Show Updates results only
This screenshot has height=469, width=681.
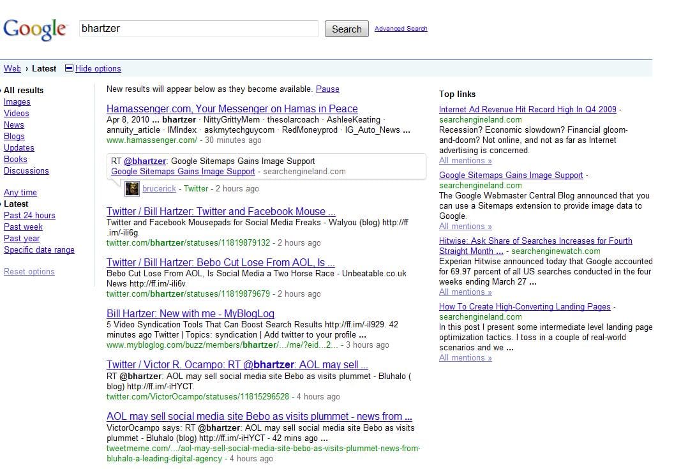[19, 148]
